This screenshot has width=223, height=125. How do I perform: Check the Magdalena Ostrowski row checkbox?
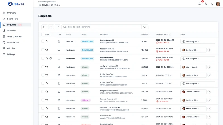[x=43, y=92]
